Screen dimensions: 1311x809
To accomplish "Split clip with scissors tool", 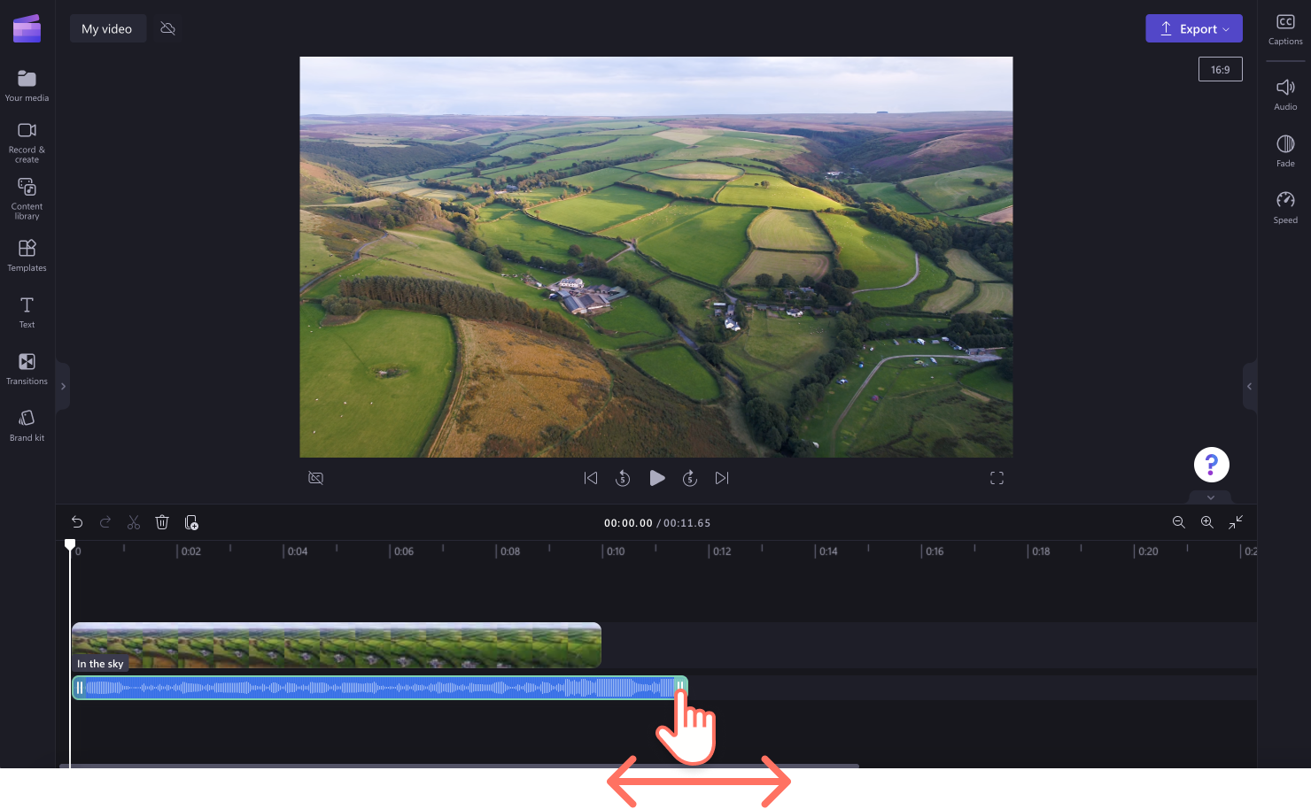I will [x=134, y=522].
